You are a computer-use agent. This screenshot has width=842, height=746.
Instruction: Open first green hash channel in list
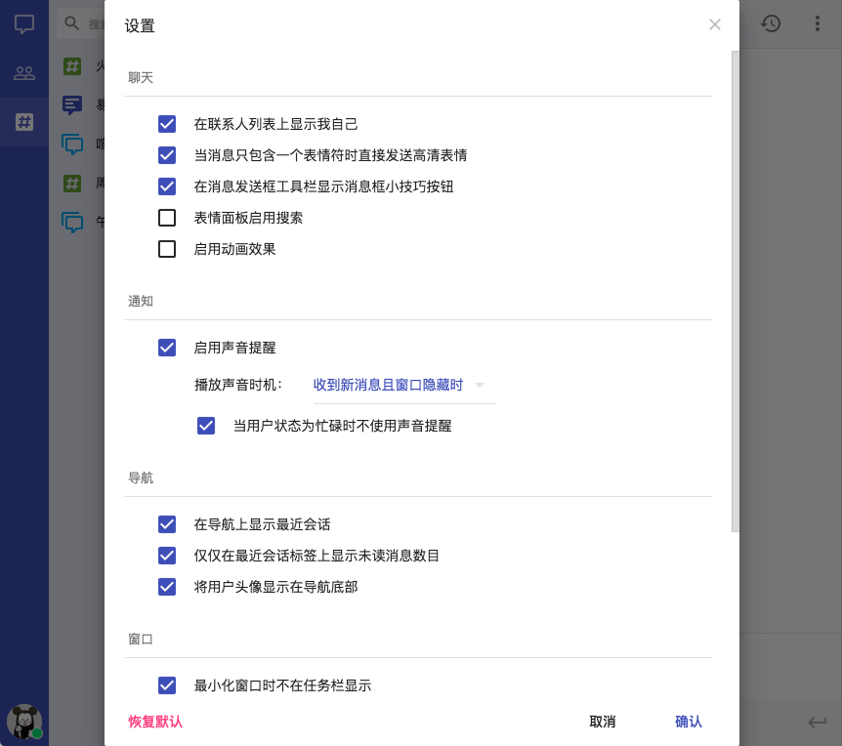72,66
